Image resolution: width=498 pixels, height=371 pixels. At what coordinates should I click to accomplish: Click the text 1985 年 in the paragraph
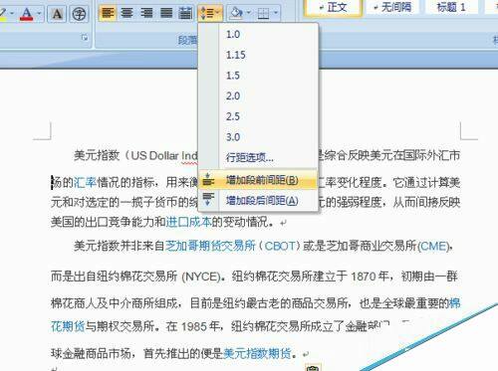pos(200,326)
